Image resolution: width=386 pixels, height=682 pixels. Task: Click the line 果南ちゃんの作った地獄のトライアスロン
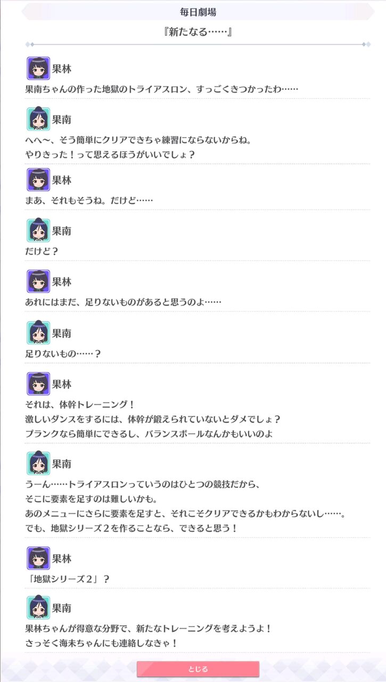tap(161, 89)
